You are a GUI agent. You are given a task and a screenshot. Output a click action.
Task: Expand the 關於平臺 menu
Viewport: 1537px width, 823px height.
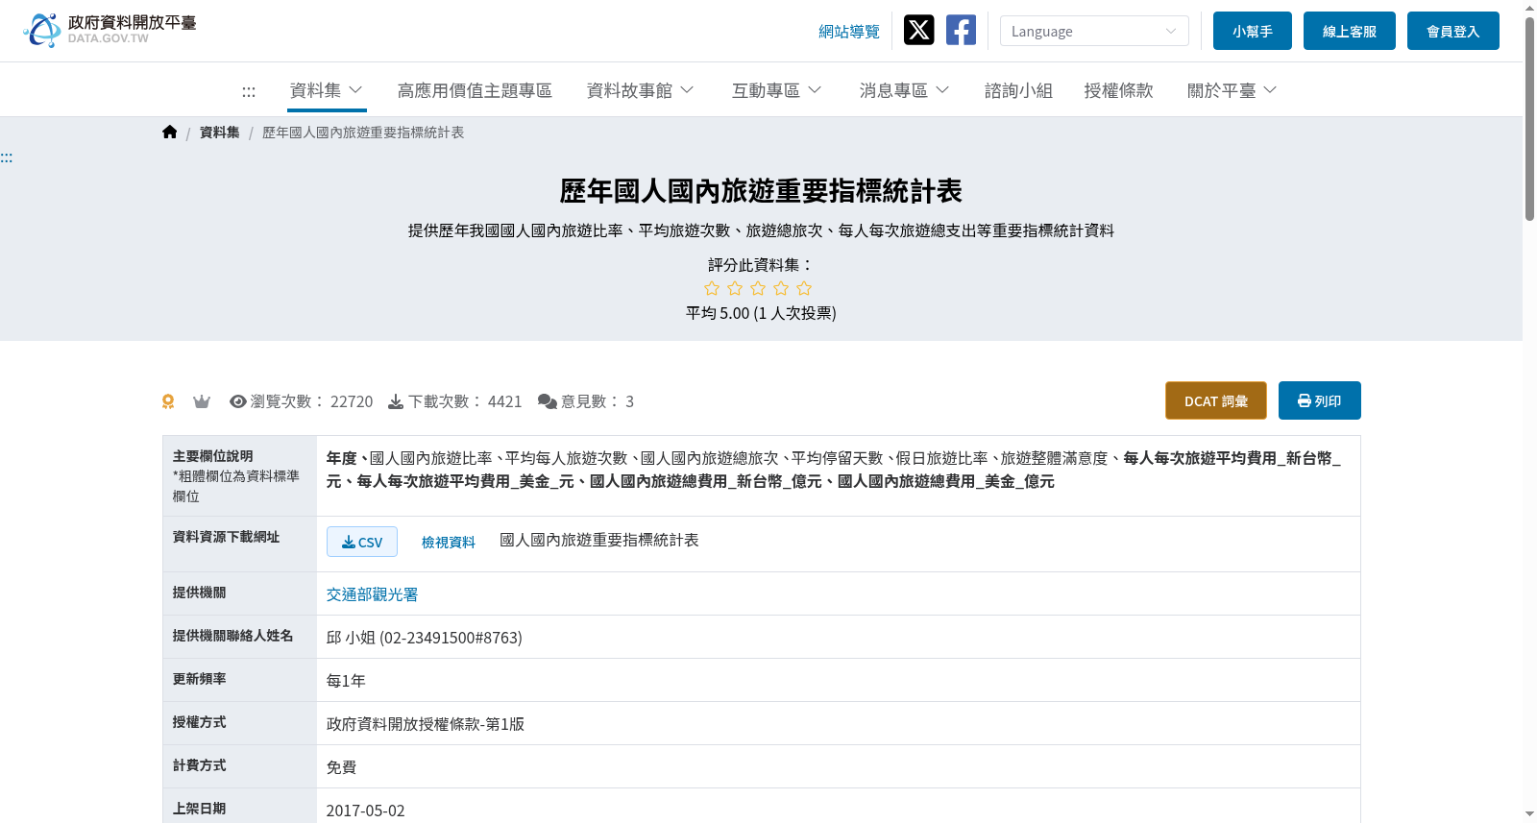click(x=1232, y=90)
